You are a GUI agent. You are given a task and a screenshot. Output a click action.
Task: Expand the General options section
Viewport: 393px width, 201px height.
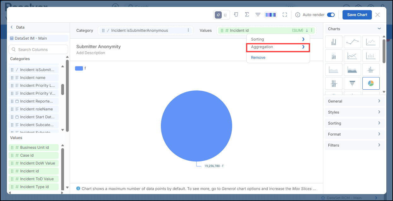click(355, 101)
